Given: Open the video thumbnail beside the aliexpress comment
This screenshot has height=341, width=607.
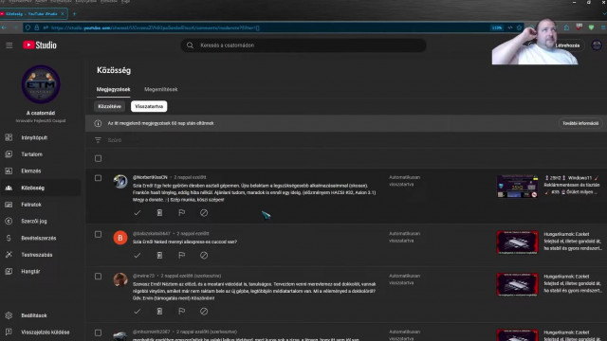Looking at the screenshot, I should [x=517, y=242].
